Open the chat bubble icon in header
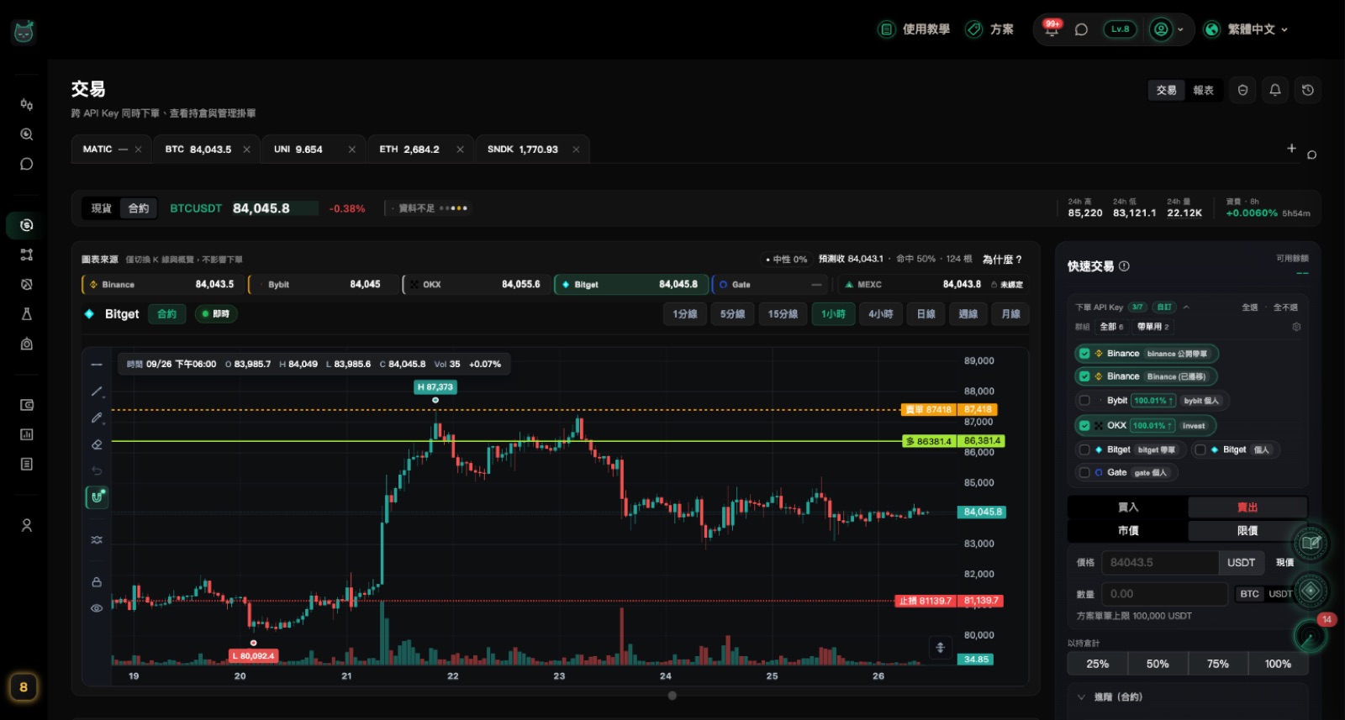 pos(1082,29)
